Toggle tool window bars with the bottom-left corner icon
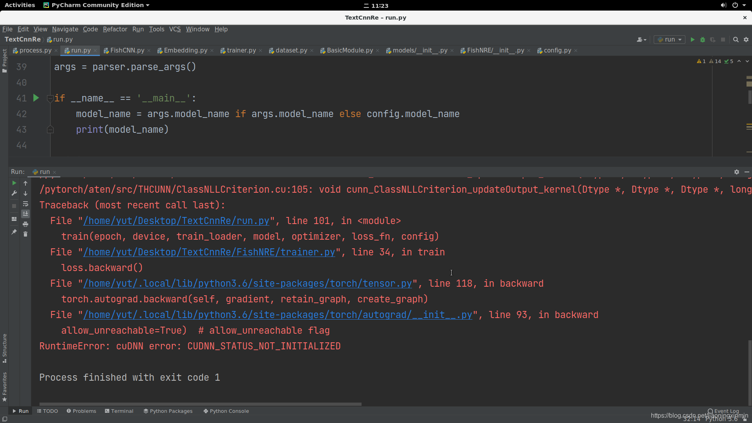This screenshot has width=752, height=423. coord(5,419)
